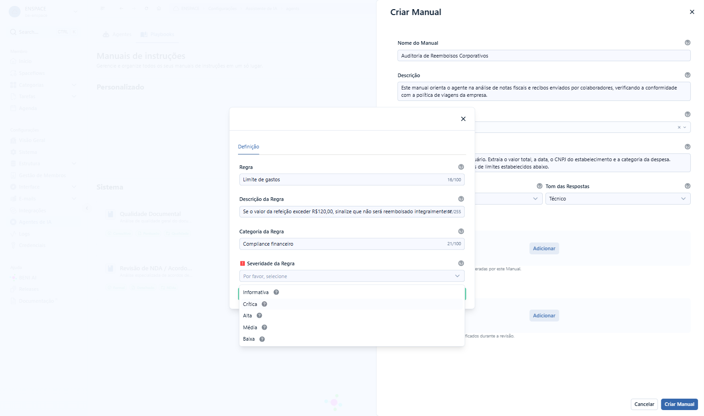This screenshot has height=416, width=704.
Task: Click the help icon for Nome do Manual
Action: point(688,42)
